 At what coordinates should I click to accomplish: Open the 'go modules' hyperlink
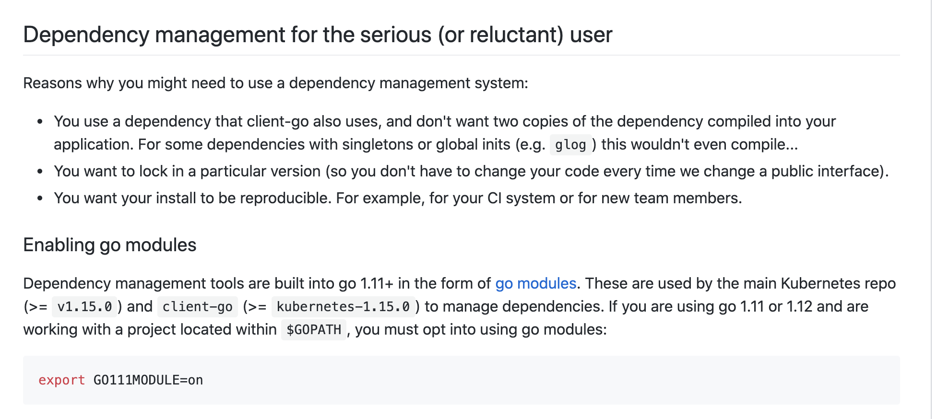pyautogui.click(x=535, y=283)
